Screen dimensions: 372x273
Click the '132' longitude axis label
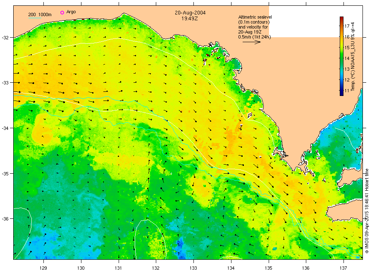coord(156,268)
